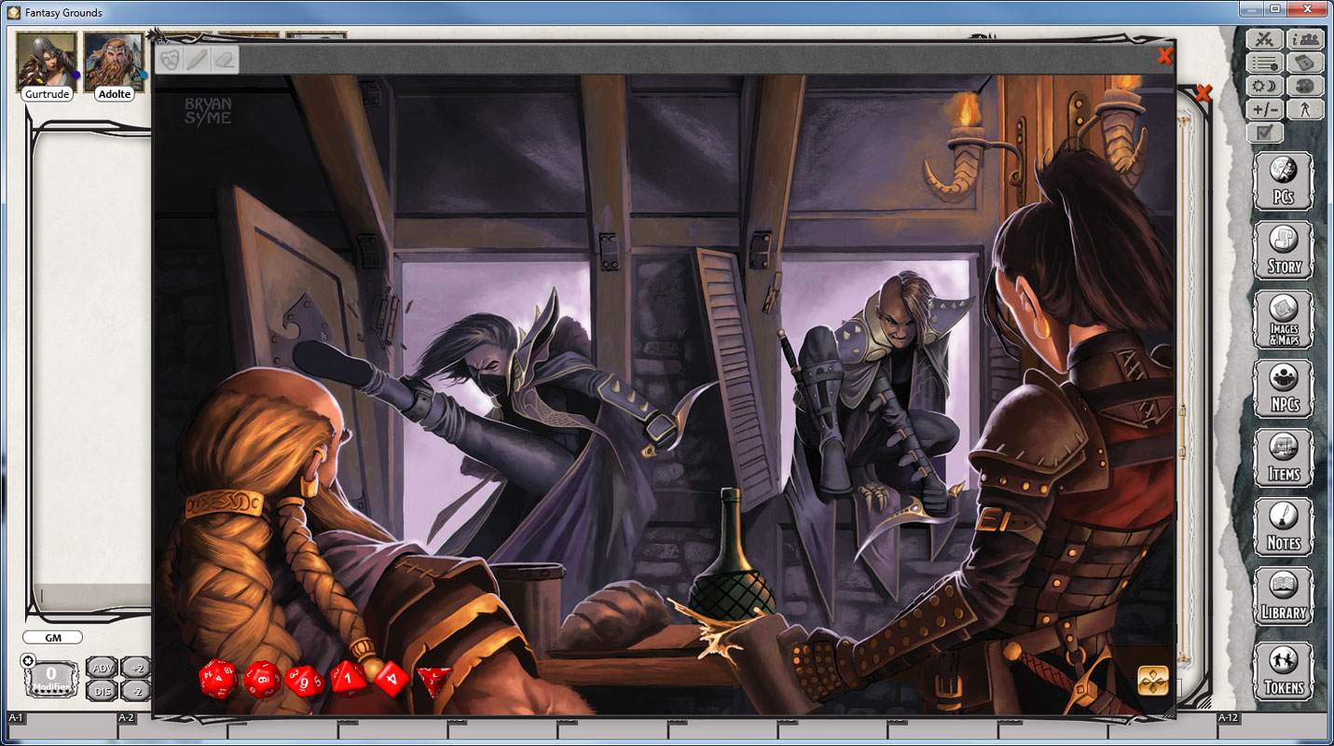Open the color palette icon in the sidebar
The width and height of the screenshot is (1334, 746).
click(1306, 86)
